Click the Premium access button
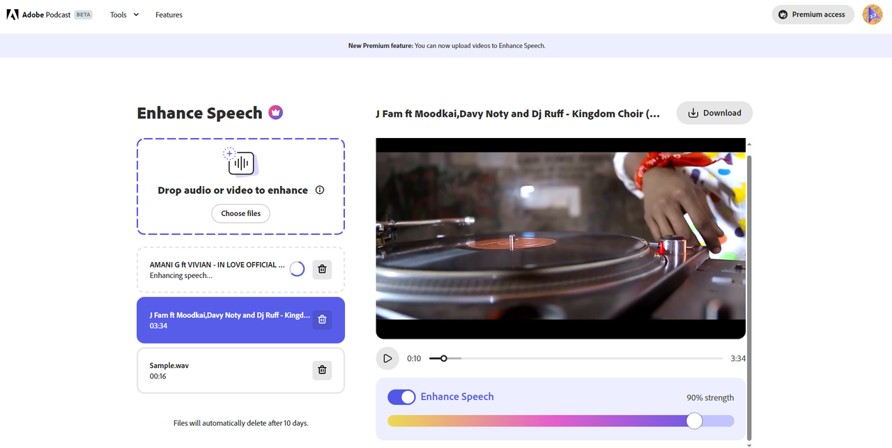This screenshot has width=892, height=448. pyautogui.click(x=813, y=15)
